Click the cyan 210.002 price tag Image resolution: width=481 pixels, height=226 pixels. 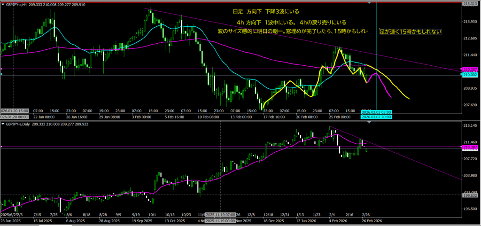[470, 75]
